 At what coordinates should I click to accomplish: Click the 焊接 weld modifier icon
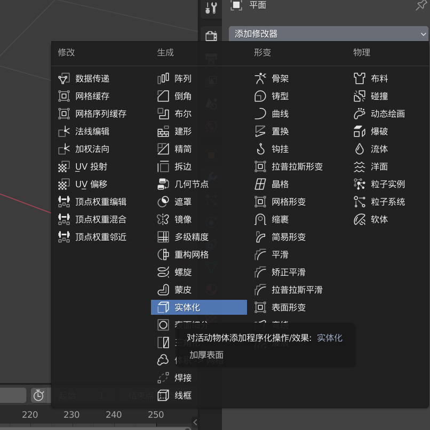[163, 378]
